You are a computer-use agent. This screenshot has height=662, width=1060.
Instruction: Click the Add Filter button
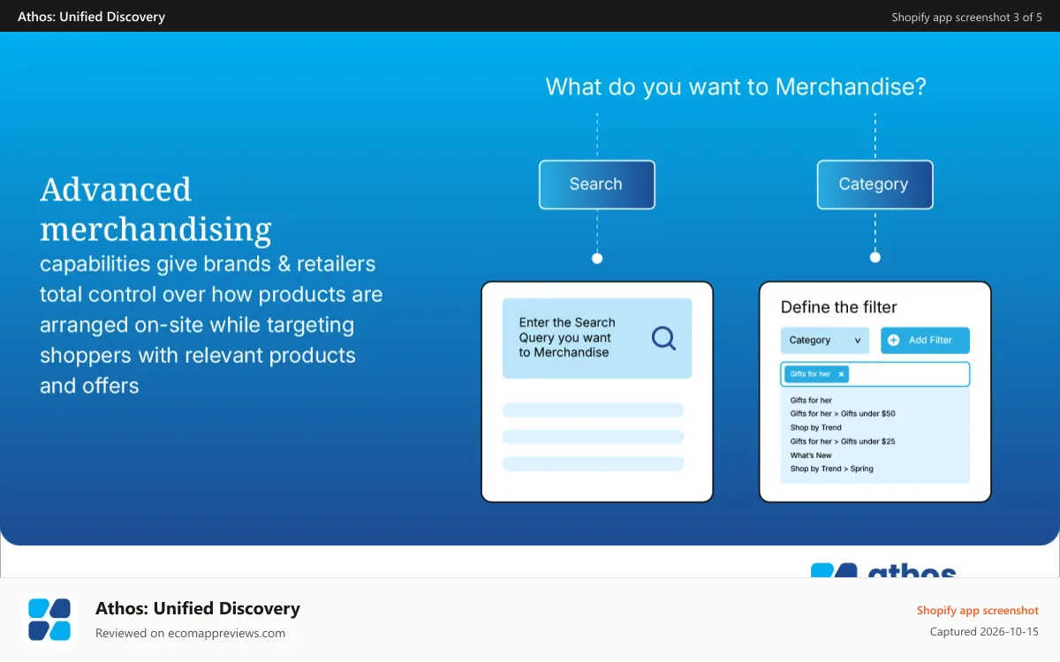(925, 341)
